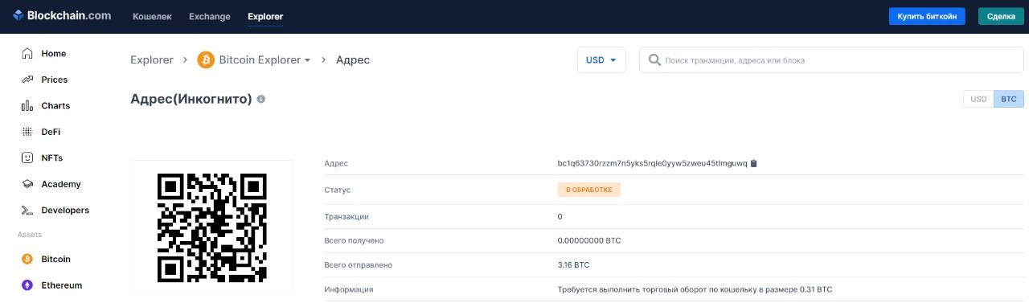The width and height of the screenshot is (1029, 303).
Task: Copy address with clipboard icon
Action: tap(753, 163)
